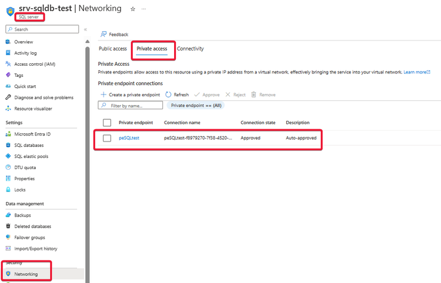
Task: Switch to the Connectivity tab
Action: click(x=191, y=49)
